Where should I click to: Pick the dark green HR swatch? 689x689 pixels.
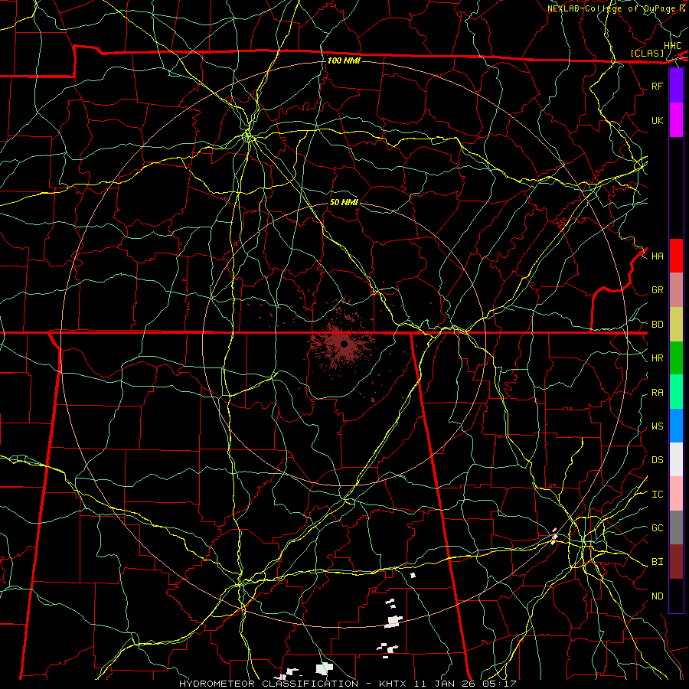click(x=676, y=358)
